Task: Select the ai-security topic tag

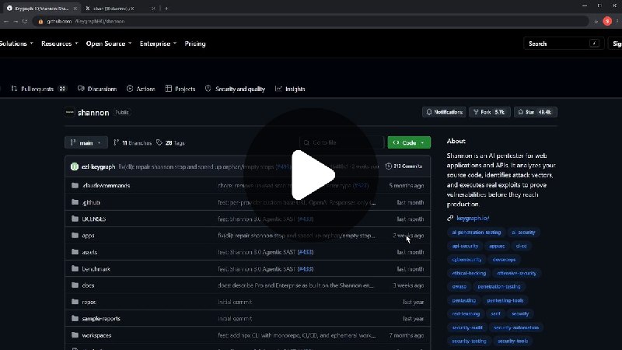Action: pos(523,233)
